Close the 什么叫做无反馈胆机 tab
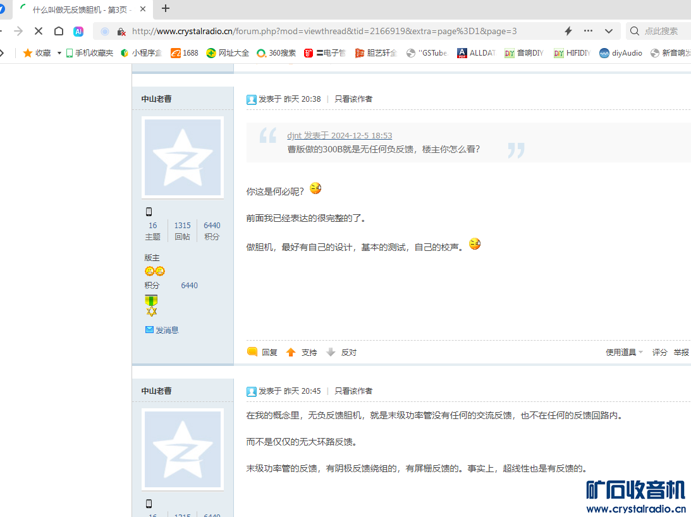Screen dimensions: 691x517 [x=143, y=9]
